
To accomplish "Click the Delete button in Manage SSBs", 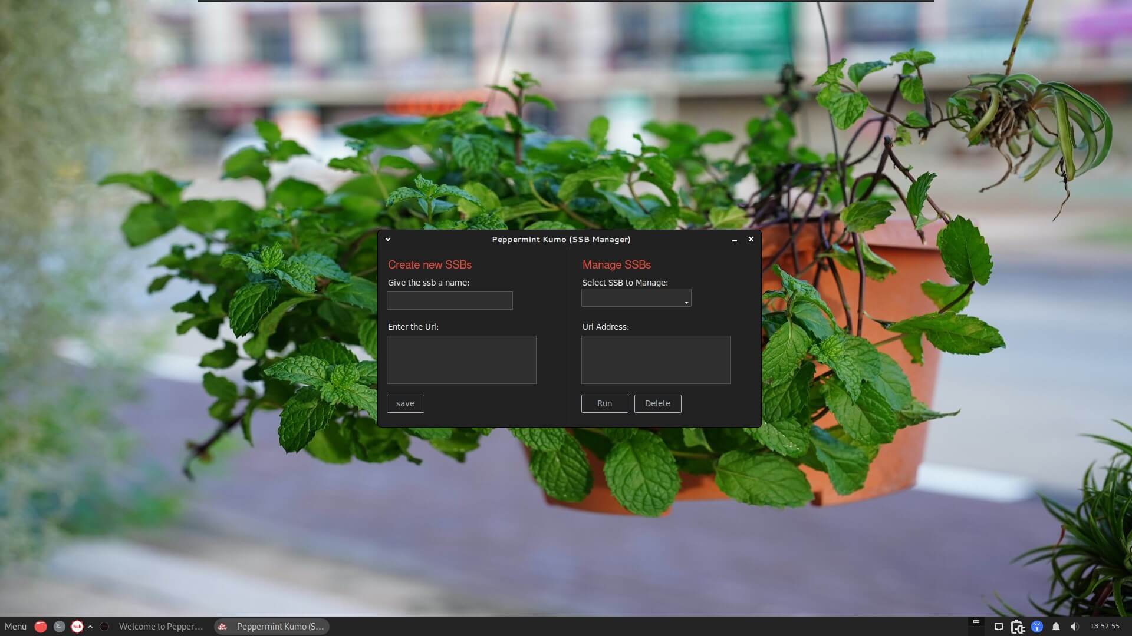I will click(657, 403).
